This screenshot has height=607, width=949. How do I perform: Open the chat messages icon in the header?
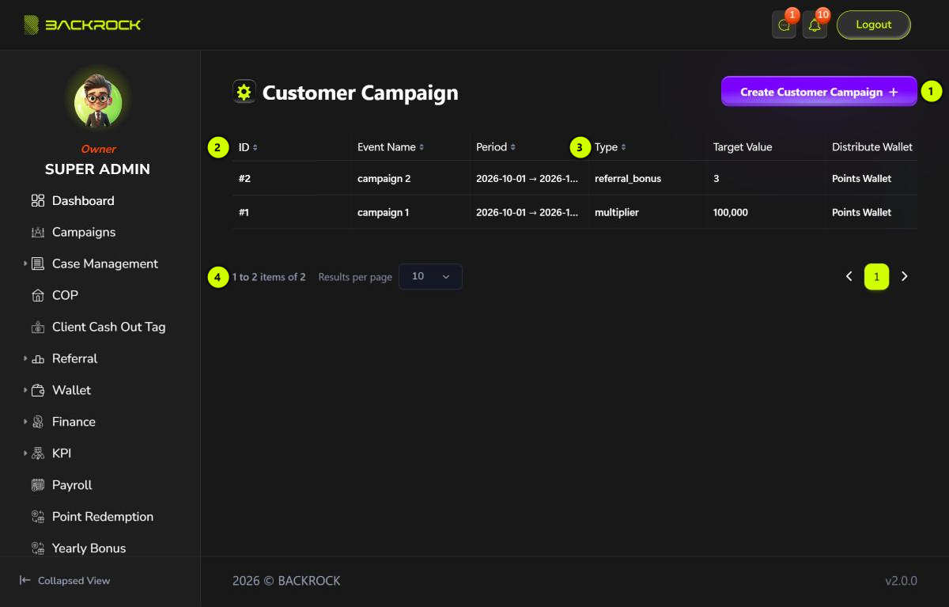tap(784, 25)
